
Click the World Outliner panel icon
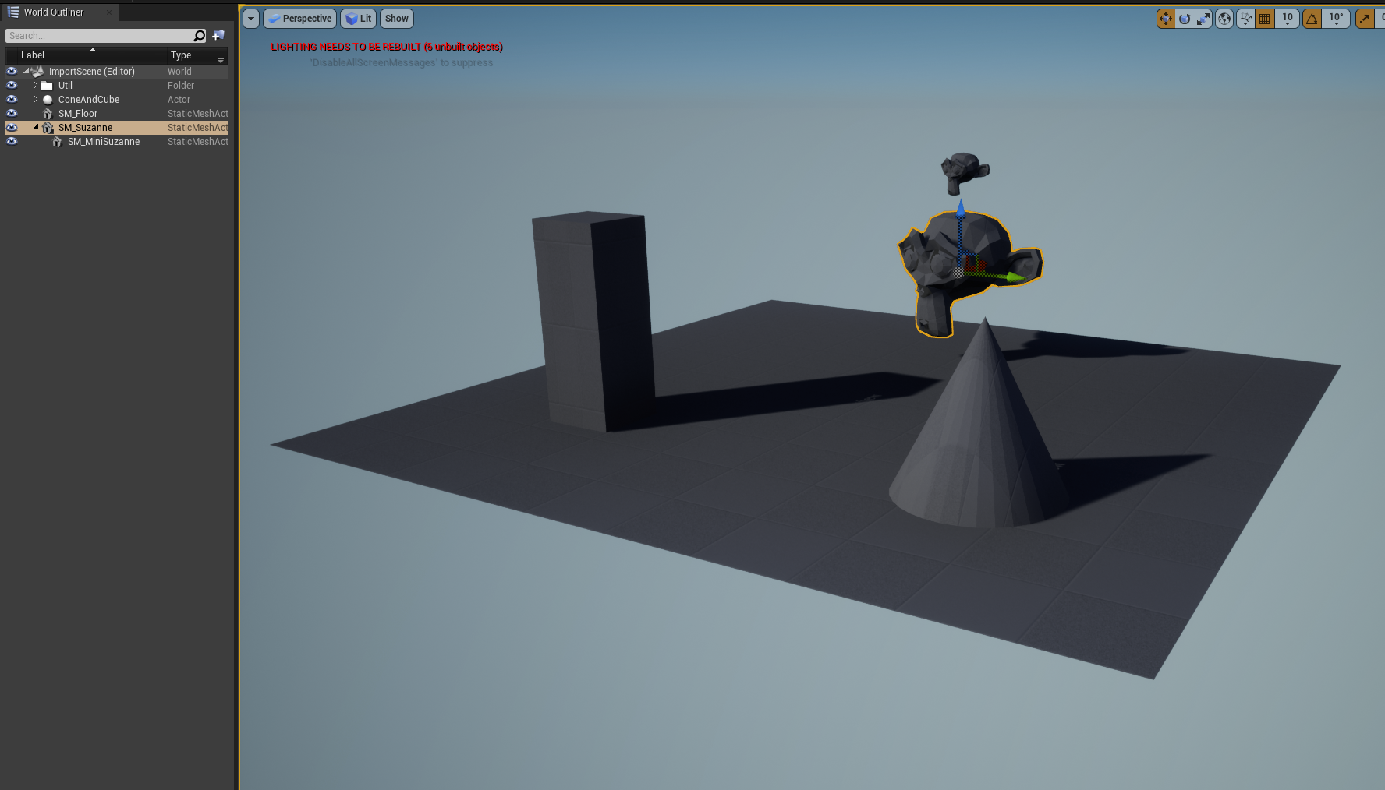12,12
